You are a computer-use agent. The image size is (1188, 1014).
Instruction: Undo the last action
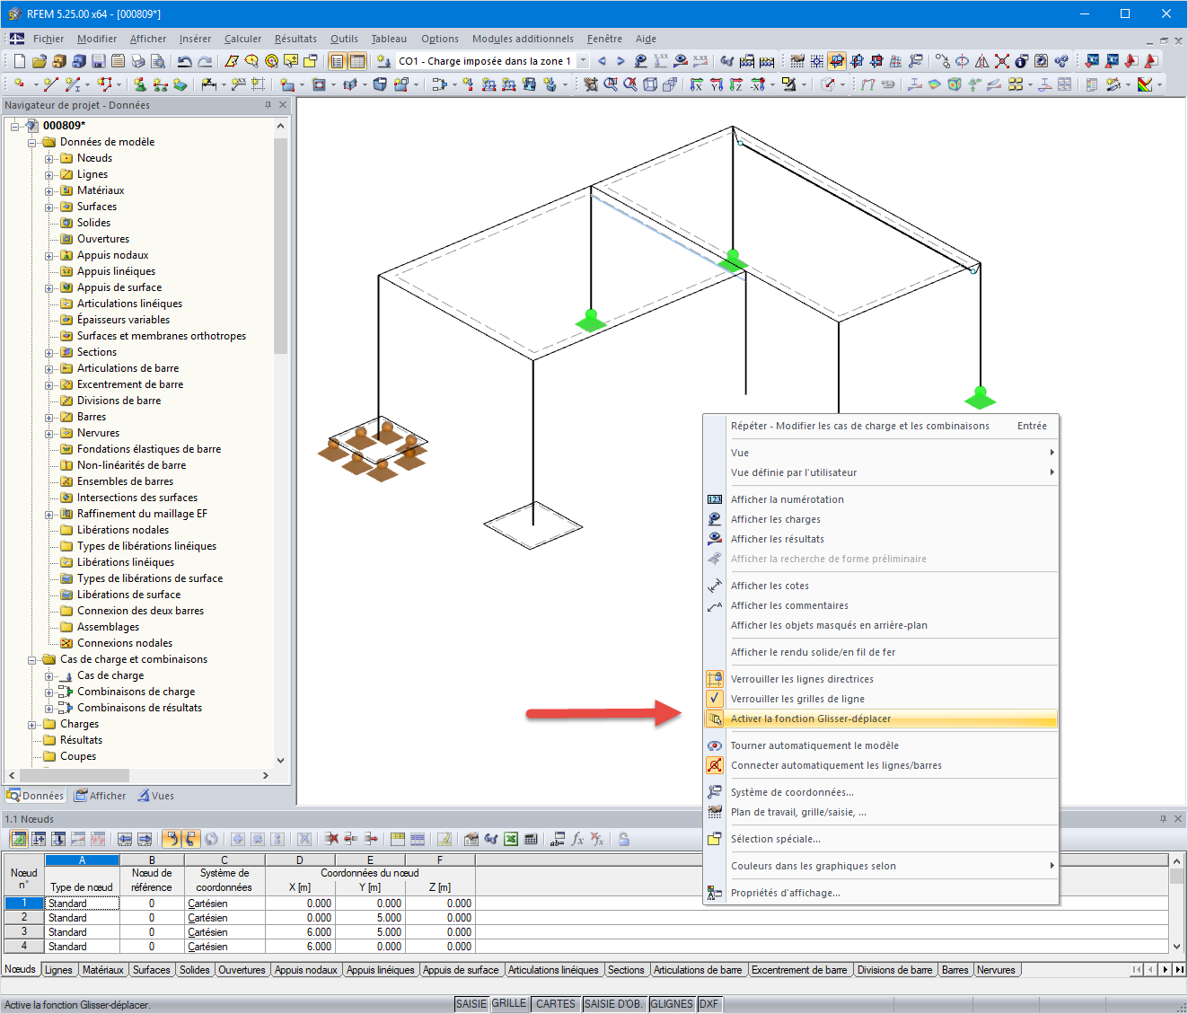[x=184, y=61]
